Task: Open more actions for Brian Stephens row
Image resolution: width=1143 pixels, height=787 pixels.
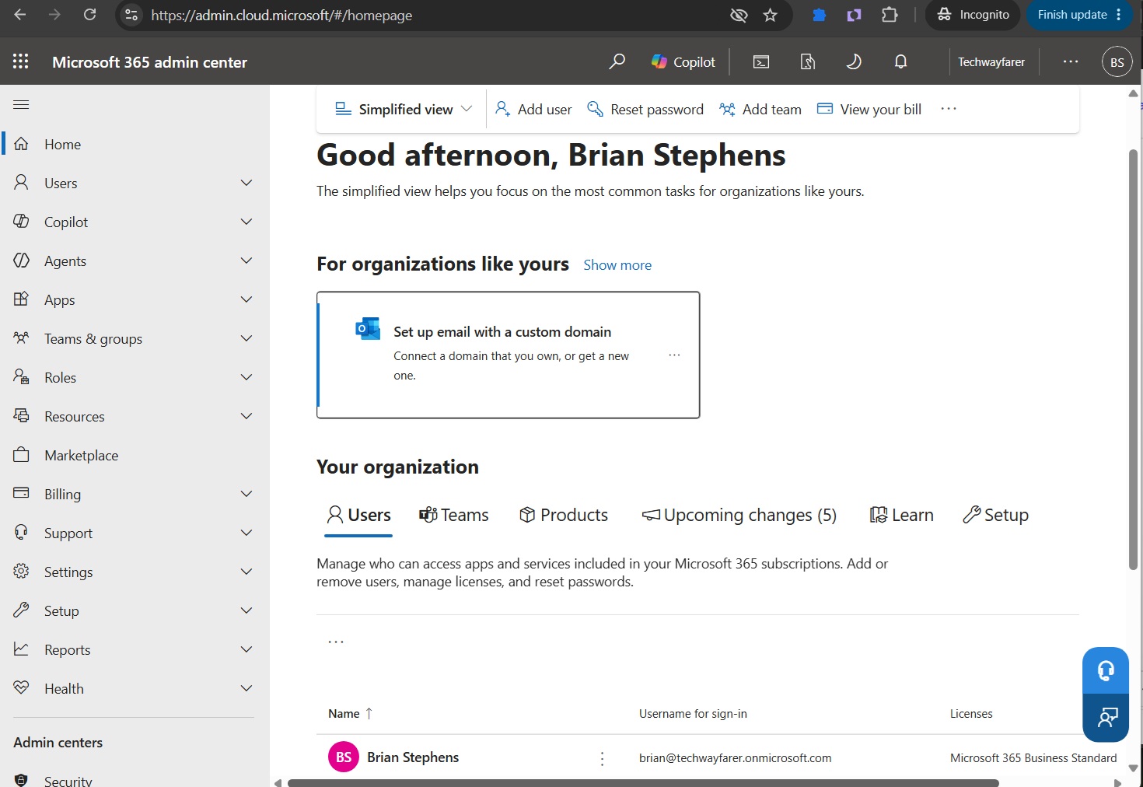Action: coord(602,758)
